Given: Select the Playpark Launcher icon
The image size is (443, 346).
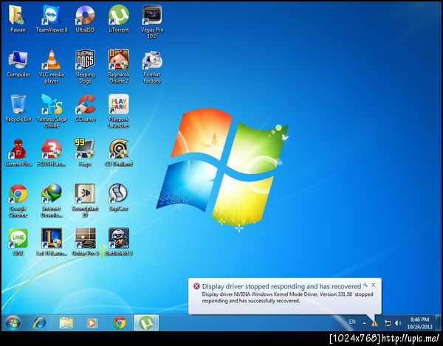Looking at the screenshot, I should (x=119, y=111).
